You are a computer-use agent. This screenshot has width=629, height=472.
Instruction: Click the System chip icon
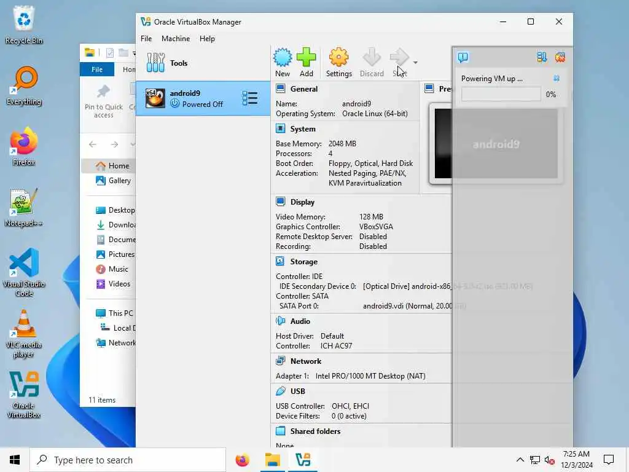point(280,128)
